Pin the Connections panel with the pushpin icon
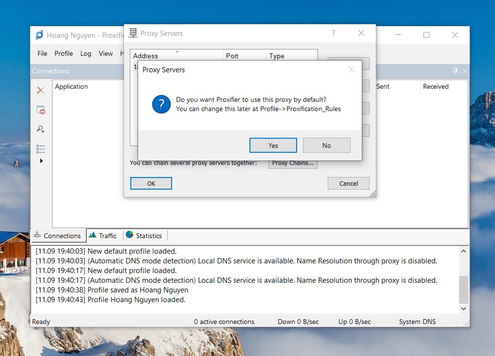Image resolution: width=495 pixels, height=356 pixels. [455, 71]
